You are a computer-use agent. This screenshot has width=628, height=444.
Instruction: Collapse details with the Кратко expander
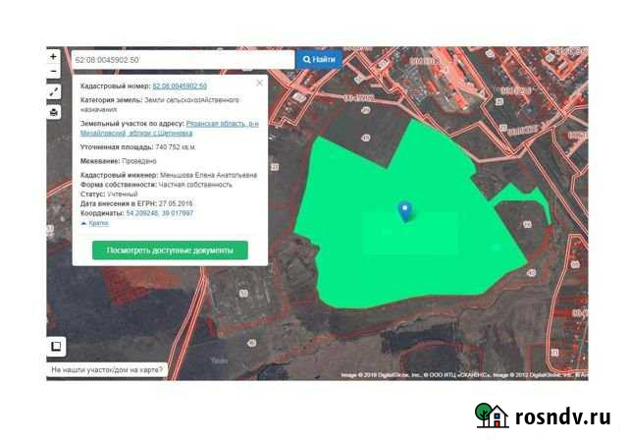96,223
